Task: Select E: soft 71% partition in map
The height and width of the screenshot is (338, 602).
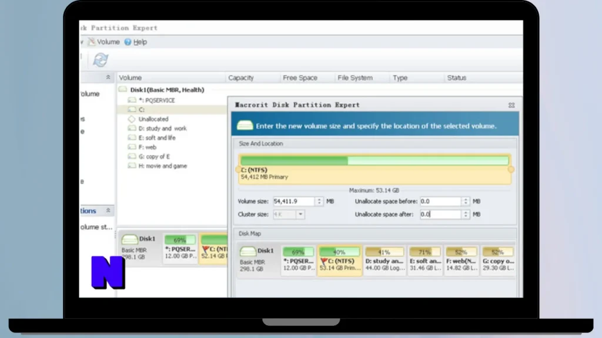Action: point(425,260)
